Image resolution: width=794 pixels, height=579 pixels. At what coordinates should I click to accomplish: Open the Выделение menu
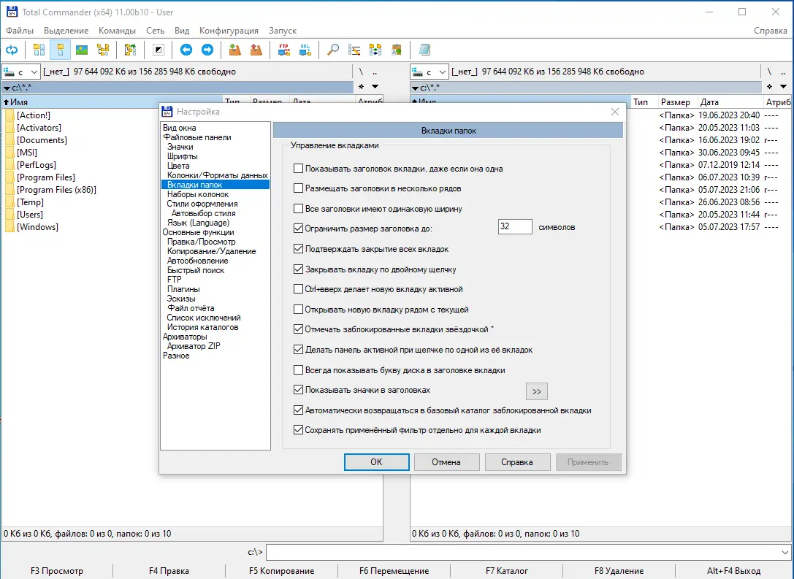point(66,31)
